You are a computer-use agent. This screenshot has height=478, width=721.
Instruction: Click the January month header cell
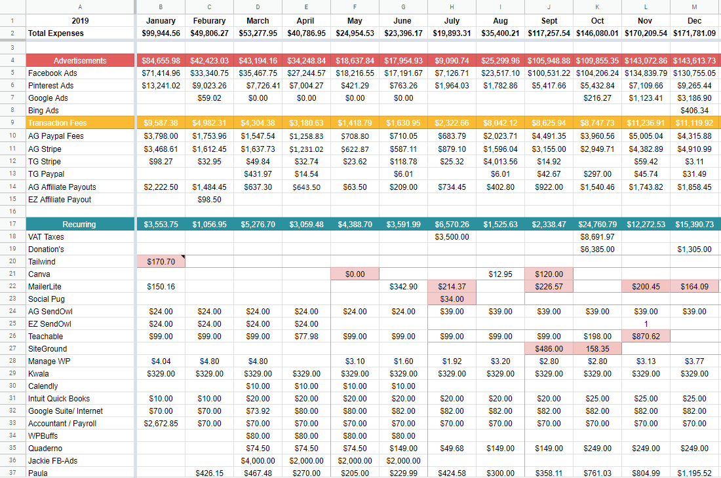click(x=161, y=21)
